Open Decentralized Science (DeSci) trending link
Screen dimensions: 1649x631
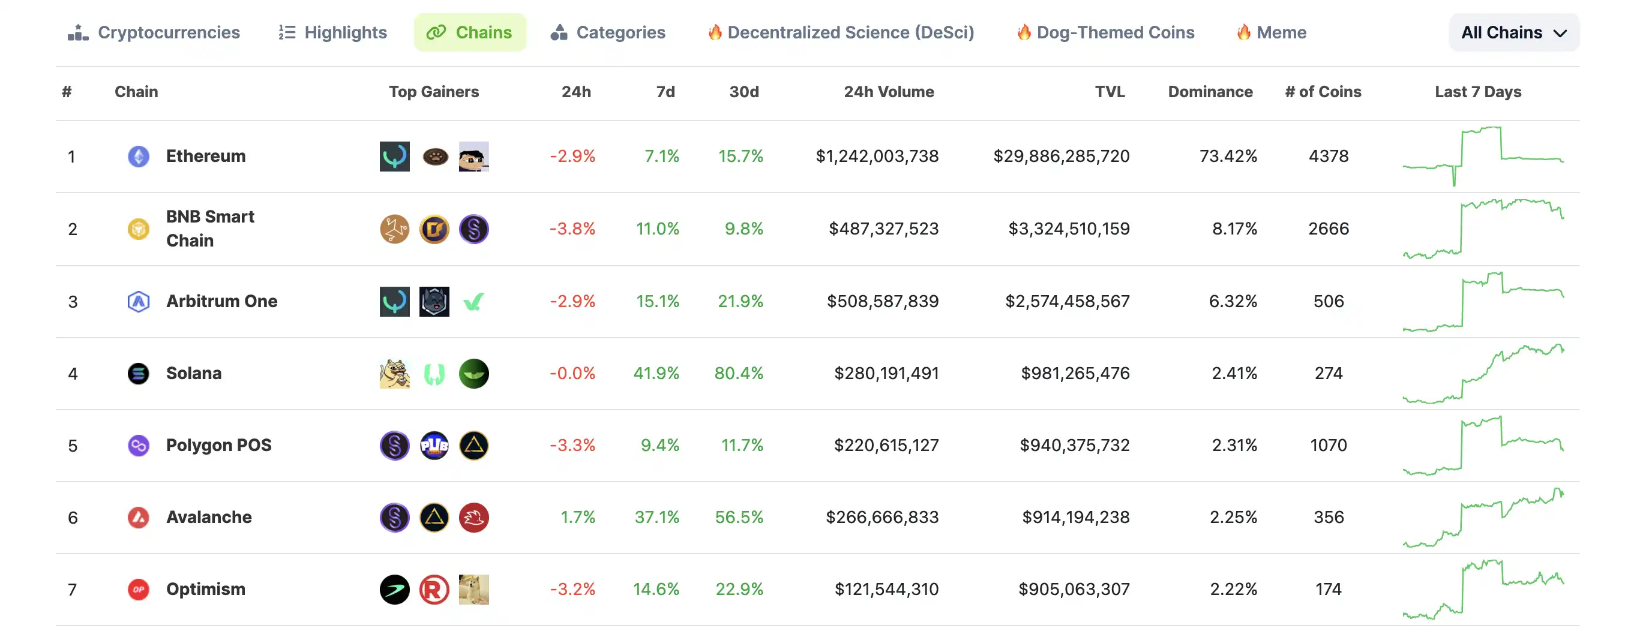pos(841,32)
